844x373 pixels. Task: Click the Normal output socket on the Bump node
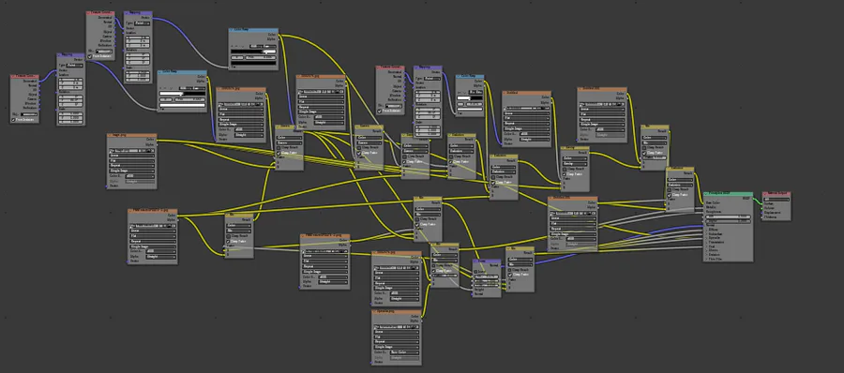(501, 265)
